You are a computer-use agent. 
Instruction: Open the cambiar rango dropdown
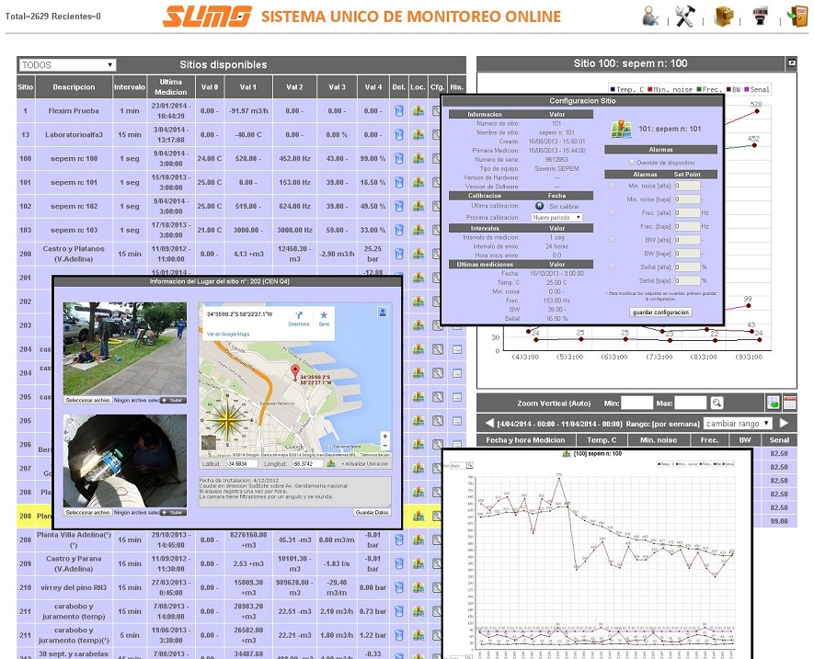pyautogui.click(x=736, y=424)
